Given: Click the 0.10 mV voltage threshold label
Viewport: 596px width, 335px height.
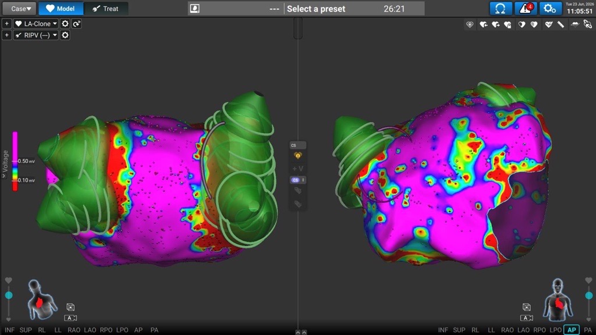Looking at the screenshot, I should pyautogui.click(x=26, y=180).
